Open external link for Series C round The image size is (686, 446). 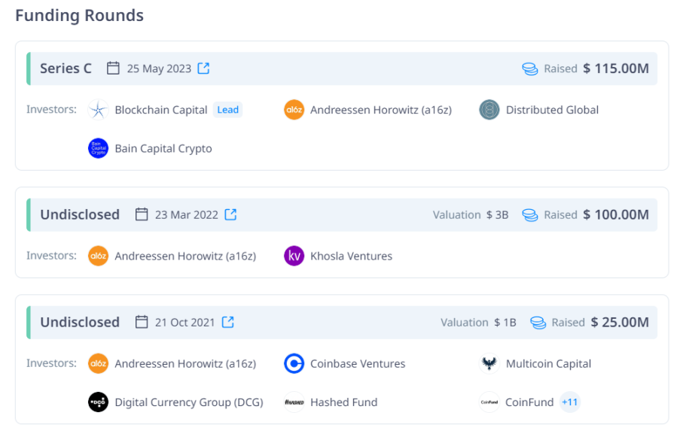point(203,68)
